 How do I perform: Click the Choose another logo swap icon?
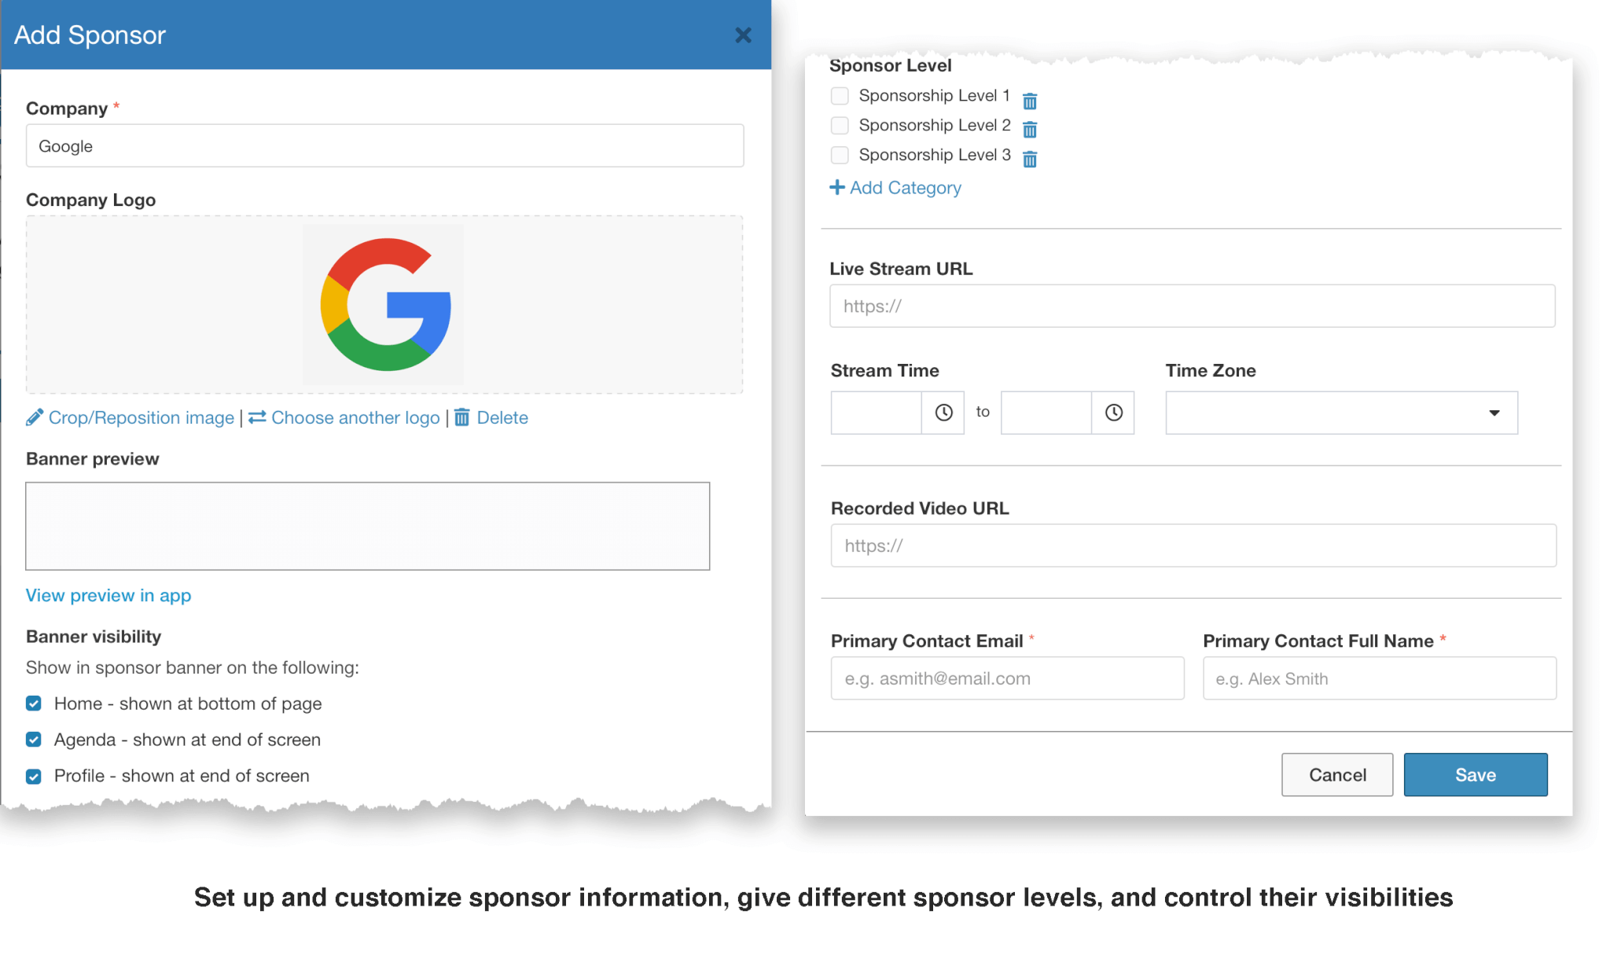pyautogui.click(x=256, y=417)
